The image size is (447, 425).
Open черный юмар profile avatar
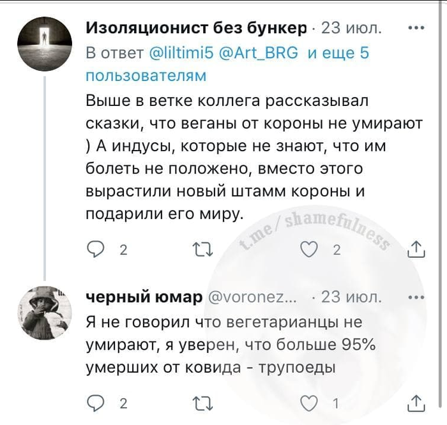coord(43,311)
